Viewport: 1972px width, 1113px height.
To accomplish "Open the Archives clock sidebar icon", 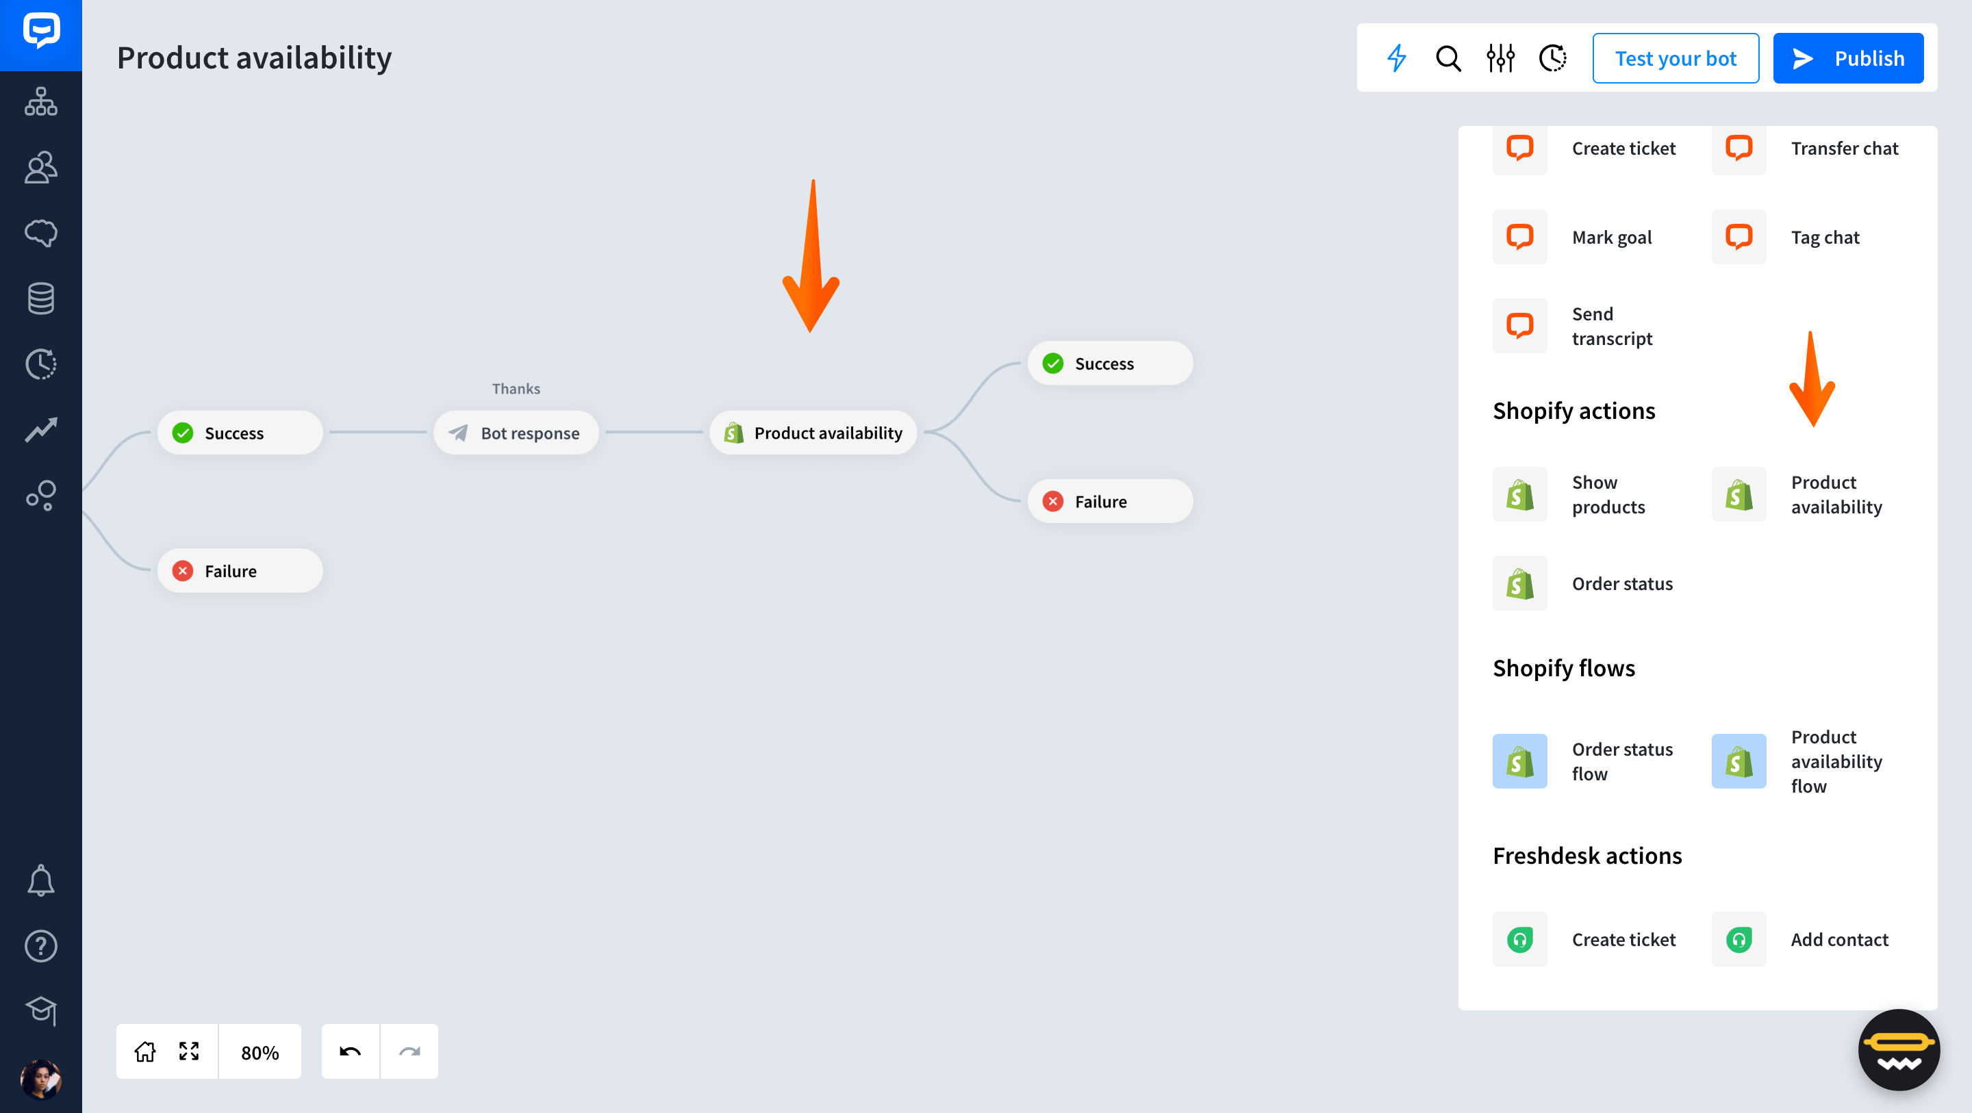I will pos(40,364).
